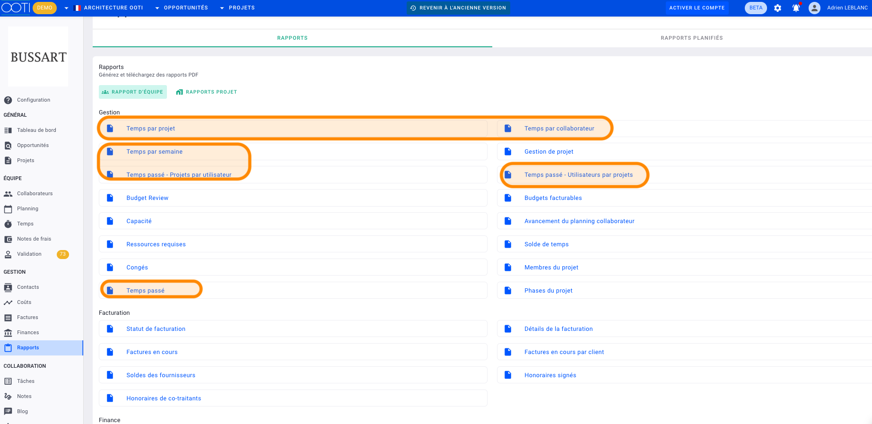Open the Honoraires de co-traitants report
Image resolution: width=872 pixels, height=424 pixels.
pyautogui.click(x=293, y=398)
